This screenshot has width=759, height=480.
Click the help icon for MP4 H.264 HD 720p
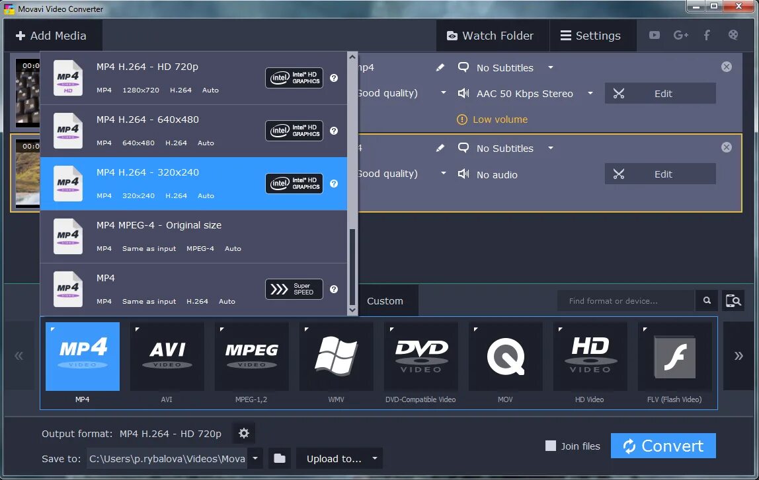[334, 78]
